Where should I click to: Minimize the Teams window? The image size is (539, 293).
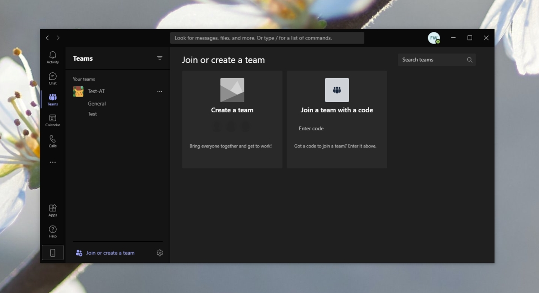click(454, 38)
